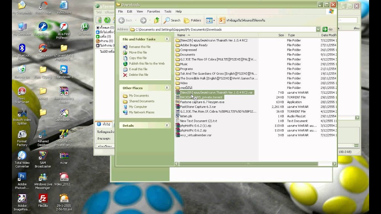Select the Compressed folder
Screen dimensions: 381x214
point(186,50)
